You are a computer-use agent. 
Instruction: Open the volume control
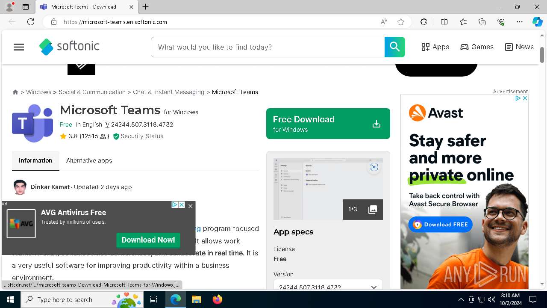pos(492,299)
